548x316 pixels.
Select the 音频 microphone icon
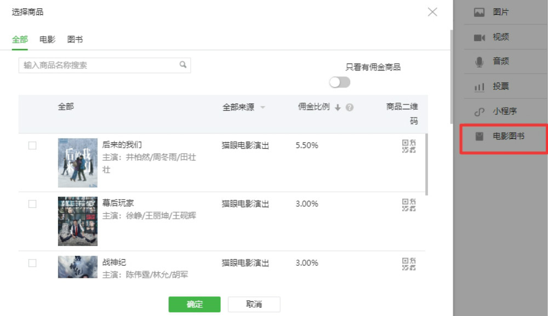click(480, 62)
